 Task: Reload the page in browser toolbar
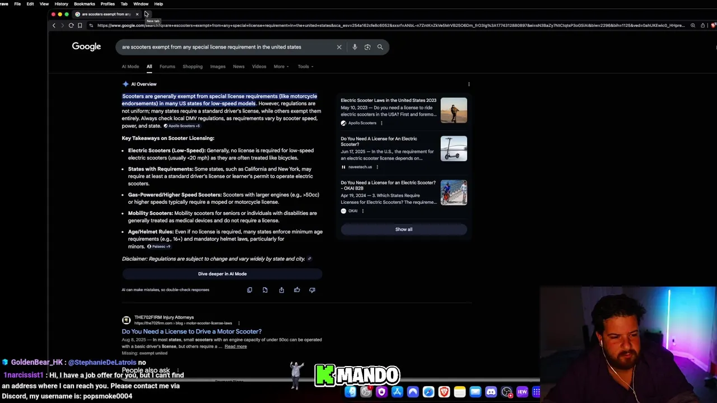[x=71, y=25]
